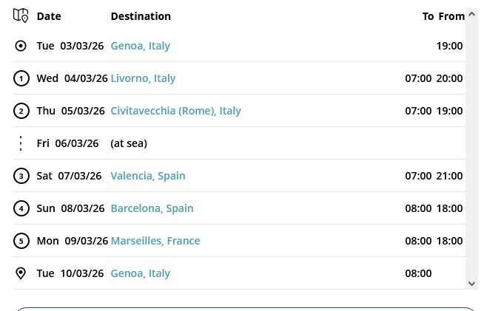Open the Livorno, Italy link
Viewport: 481px width, 311px height.
(143, 78)
